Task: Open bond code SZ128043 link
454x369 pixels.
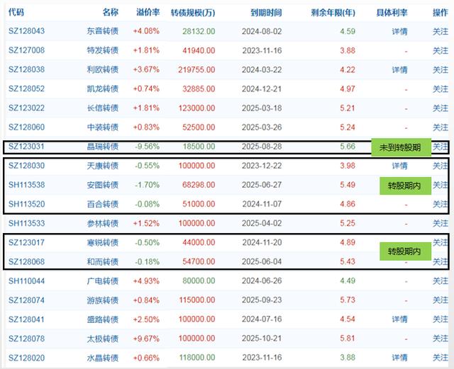Action: click(27, 31)
